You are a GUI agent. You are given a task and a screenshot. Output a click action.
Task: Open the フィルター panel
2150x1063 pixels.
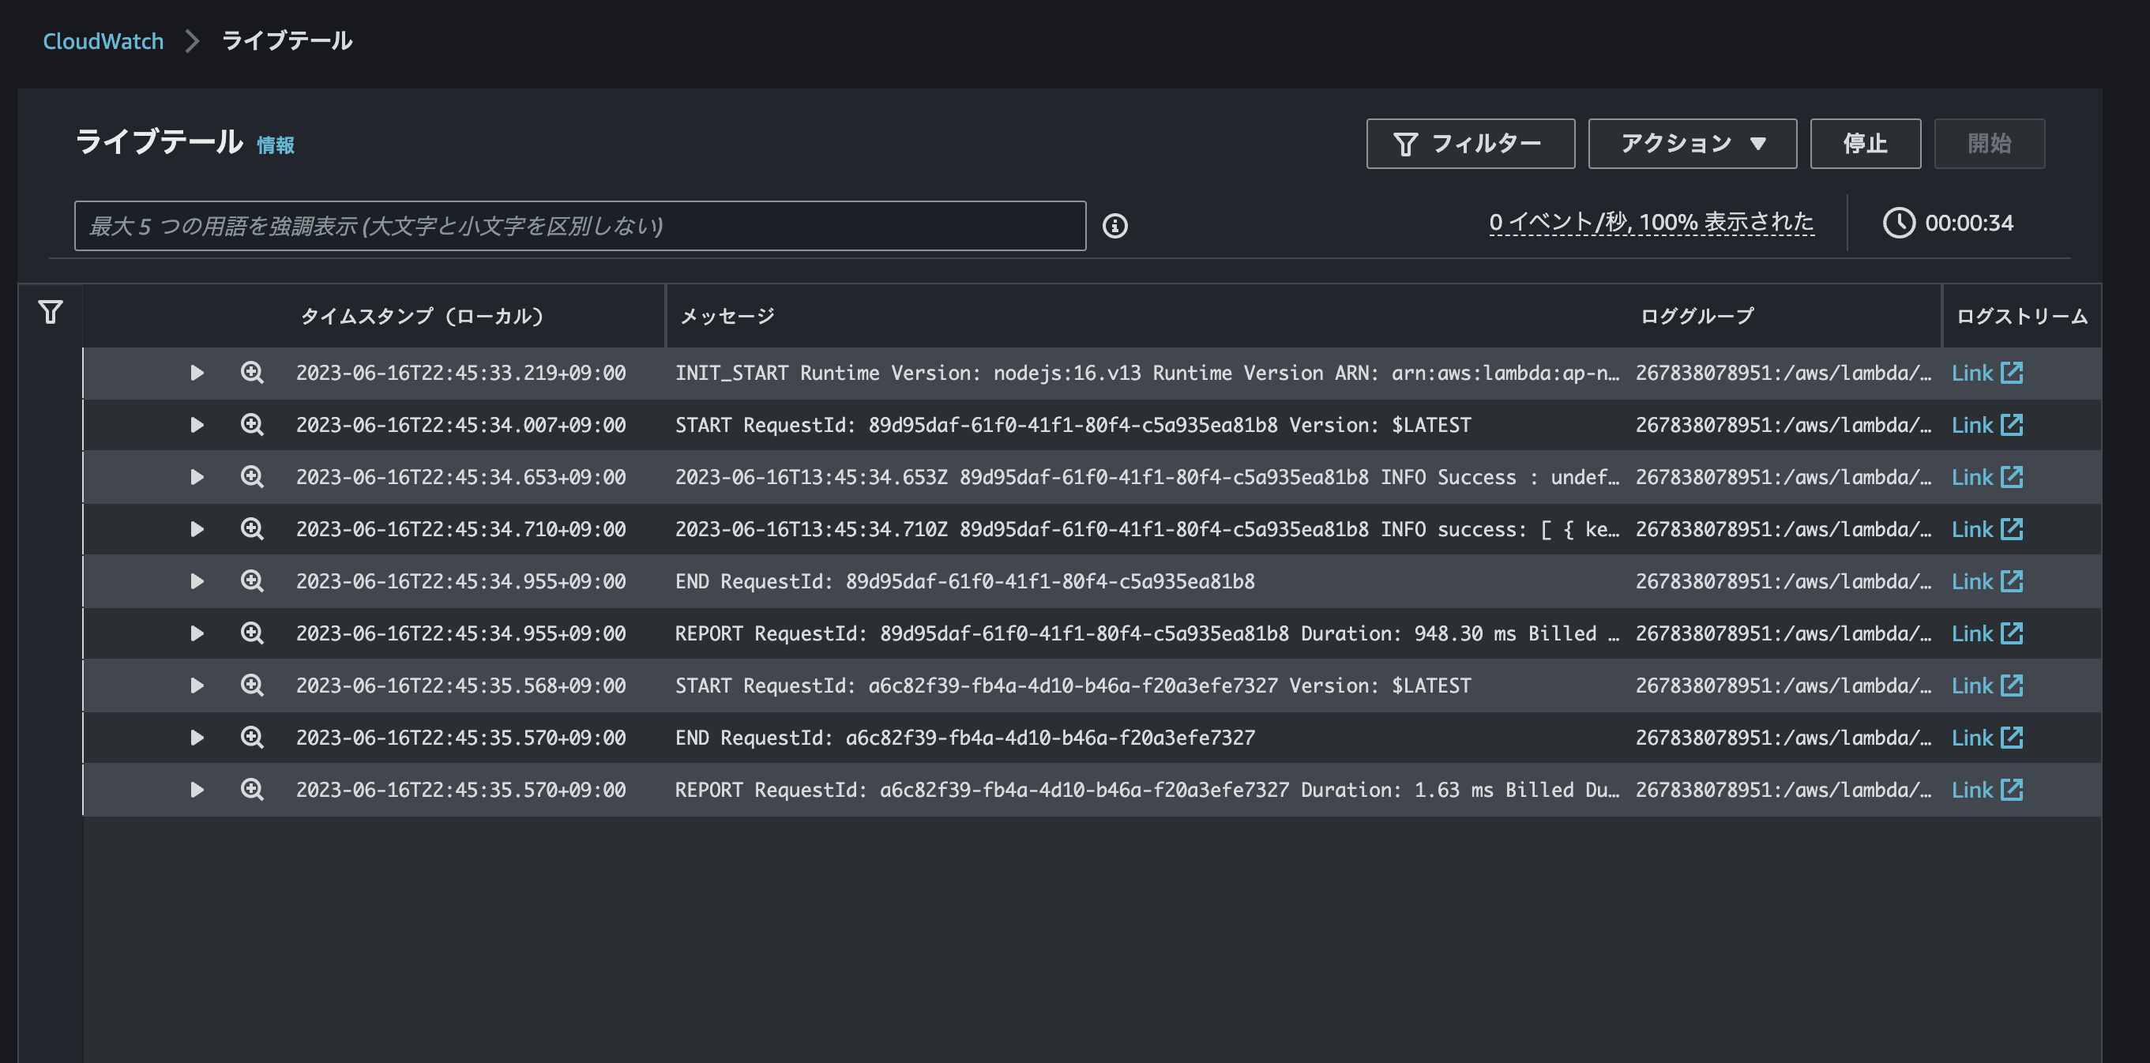[1471, 143]
